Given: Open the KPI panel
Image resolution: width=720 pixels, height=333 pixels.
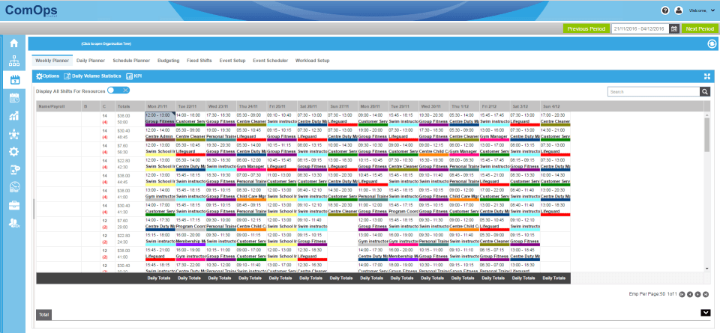Looking at the screenshot, I should [134, 76].
